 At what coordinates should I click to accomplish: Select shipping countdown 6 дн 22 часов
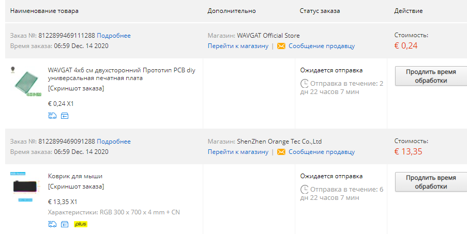342,194
